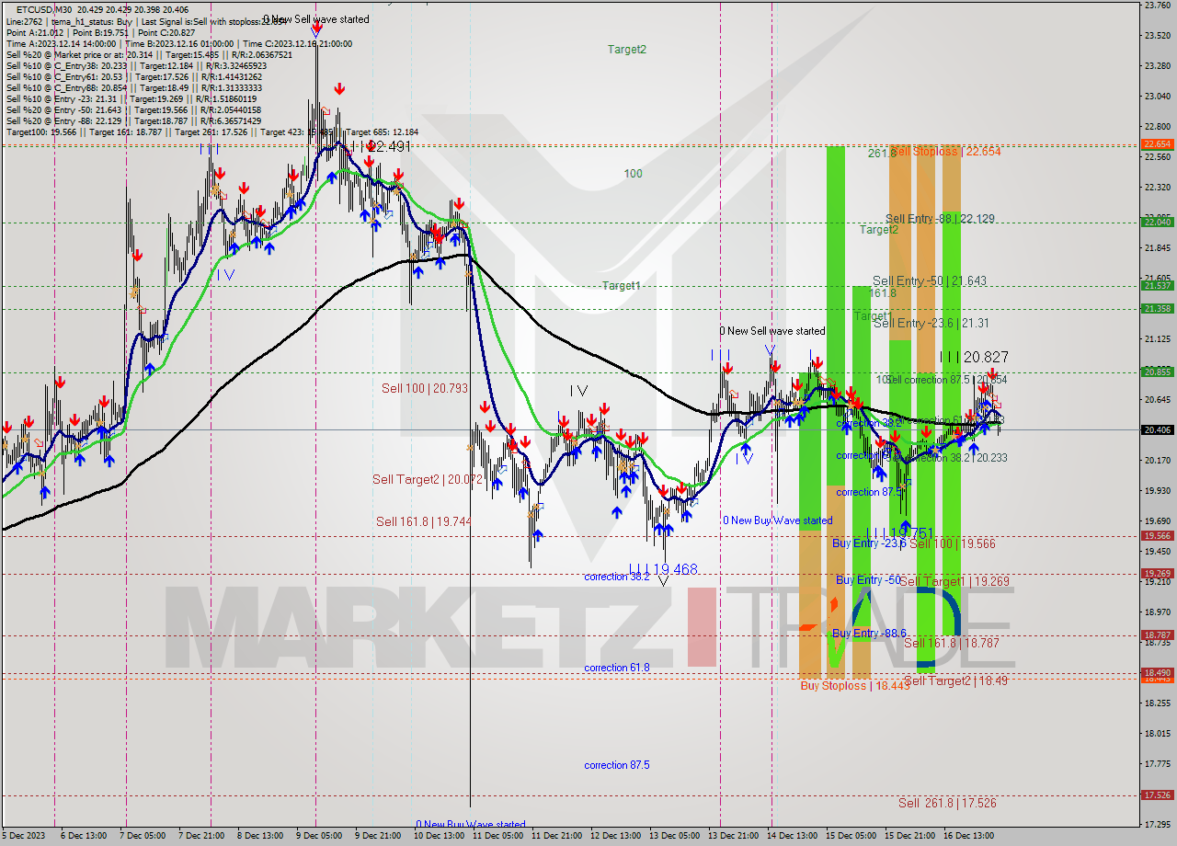Viewport: 1177px width, 846px height.
Task: Select the 'Sell Entry -50 | 21.643' label
Action: [930, 280]
